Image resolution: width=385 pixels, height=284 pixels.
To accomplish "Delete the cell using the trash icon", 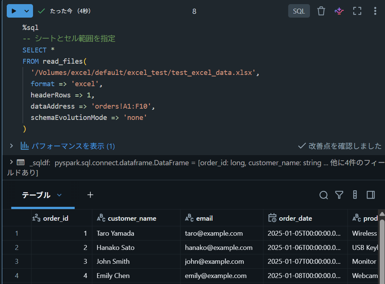I will (x=321, y=11).
